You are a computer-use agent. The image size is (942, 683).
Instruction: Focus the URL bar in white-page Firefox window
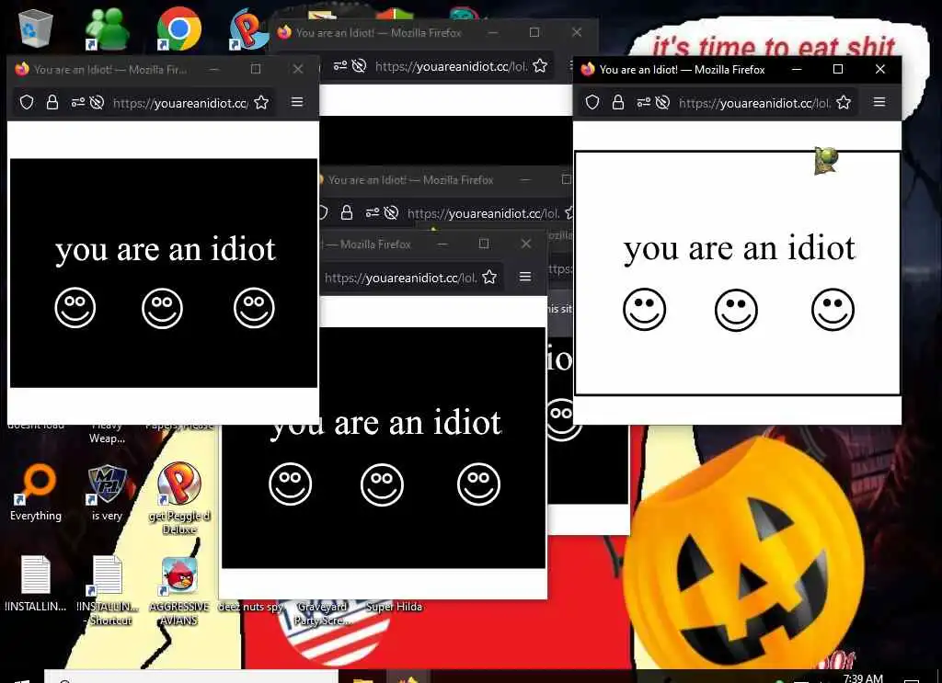[x=754, y=103]
